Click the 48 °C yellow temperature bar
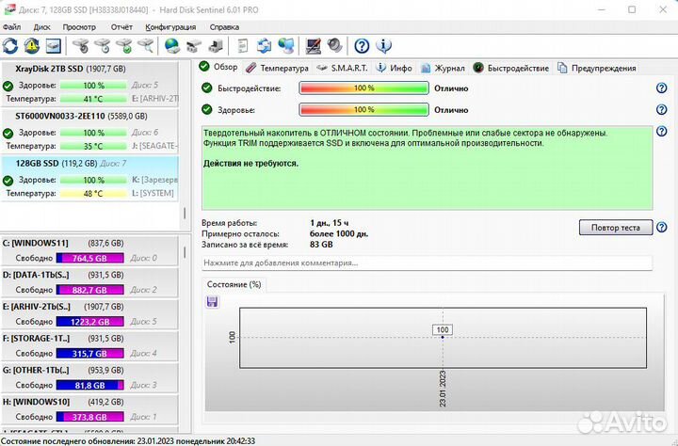This screenshot has height=446, width=678. point(93,193)
